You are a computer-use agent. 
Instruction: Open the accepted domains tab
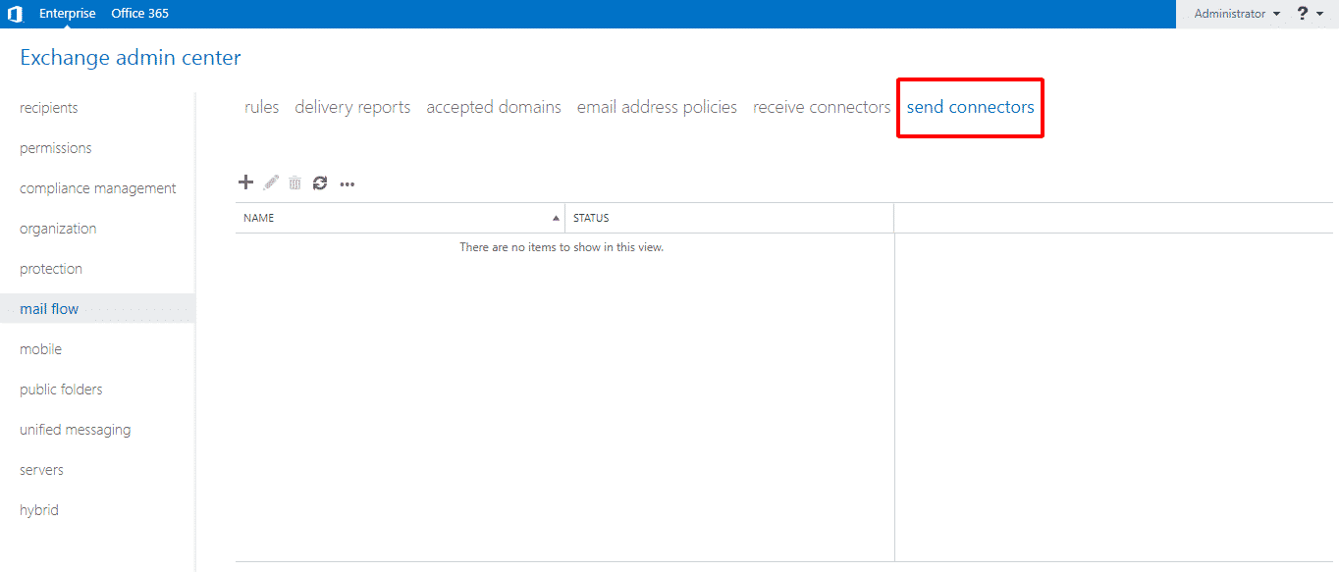(494, 107)
